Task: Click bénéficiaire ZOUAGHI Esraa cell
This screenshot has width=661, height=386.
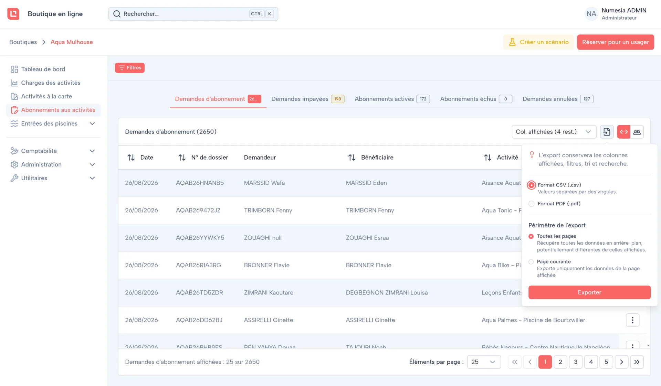Action: 367,238
